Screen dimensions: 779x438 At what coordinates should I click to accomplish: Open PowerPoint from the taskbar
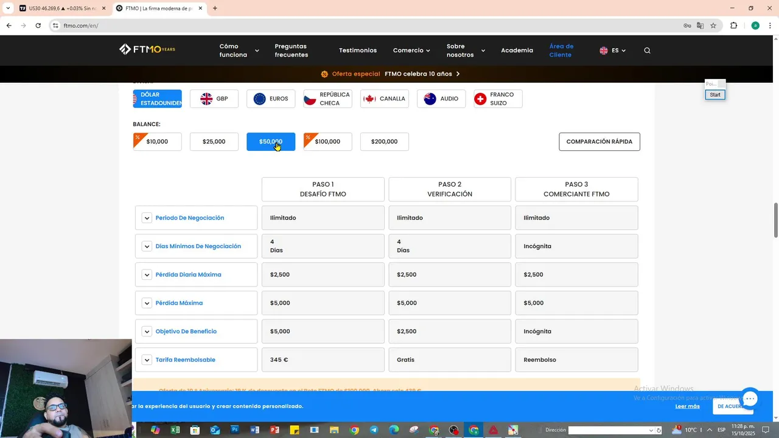coord(274,430)
